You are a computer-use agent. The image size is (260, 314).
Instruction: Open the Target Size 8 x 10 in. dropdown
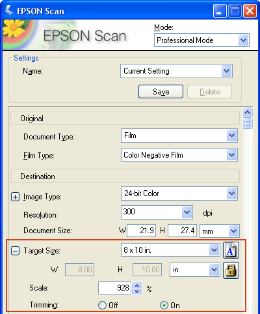pyautogui.click(x=214, y=250)
